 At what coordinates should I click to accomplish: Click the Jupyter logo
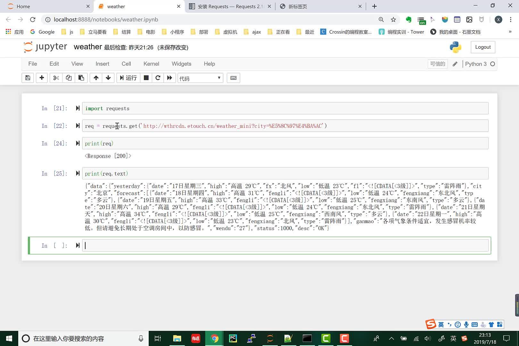click(x=45, y=47)
